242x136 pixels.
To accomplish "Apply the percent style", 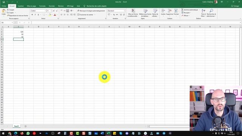I will (114, 15).
